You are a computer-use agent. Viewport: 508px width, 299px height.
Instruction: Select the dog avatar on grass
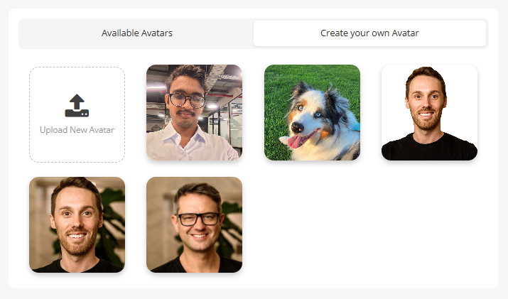(312, 112)
